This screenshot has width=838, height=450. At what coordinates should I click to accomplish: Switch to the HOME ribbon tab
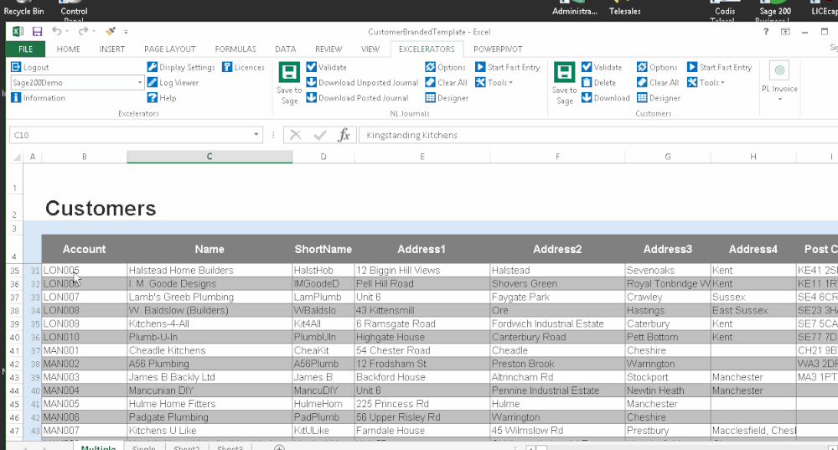click(x=69, y=49)
